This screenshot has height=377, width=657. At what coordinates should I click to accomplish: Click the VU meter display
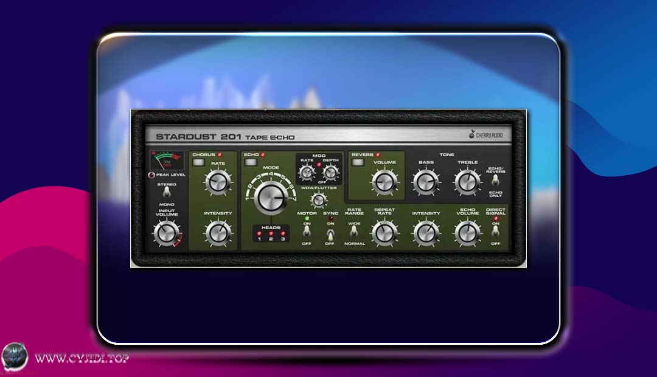167,161
